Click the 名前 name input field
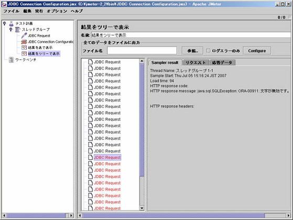 point(191,35)
